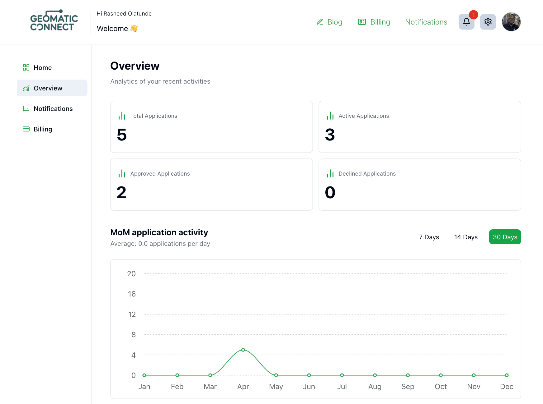Click the user profile avatar

511,22
